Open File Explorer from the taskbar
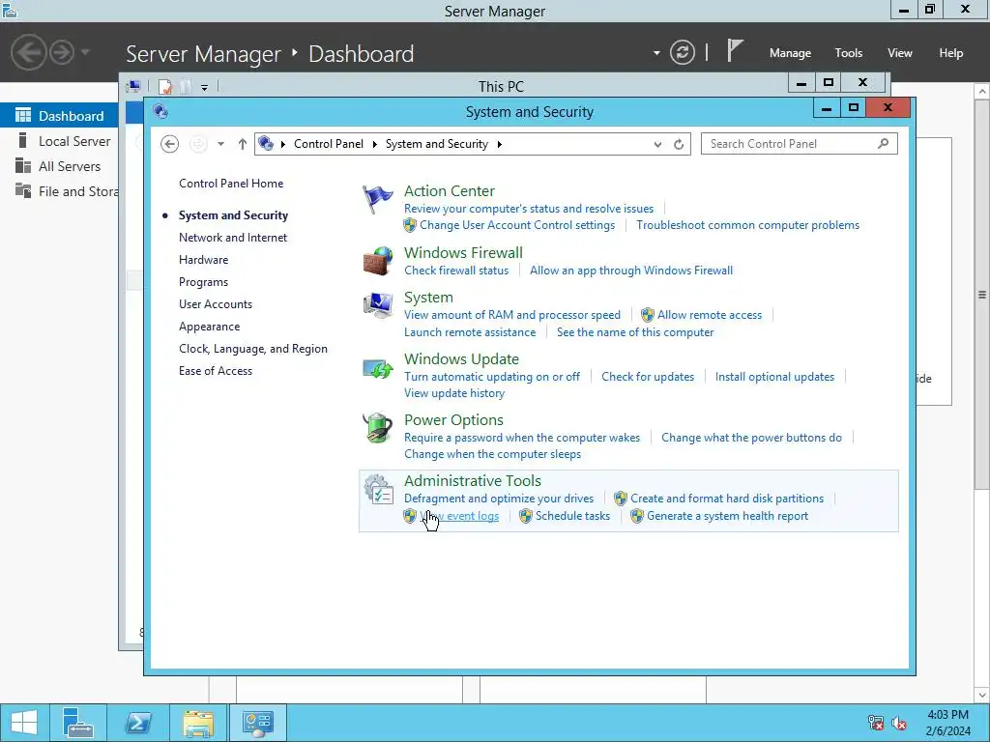 (x=198, y=723)
